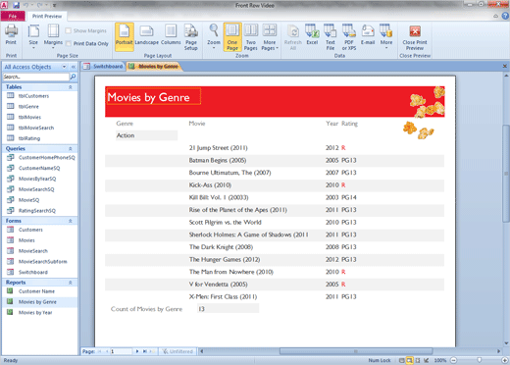Select Portrait orientation
The height and width of the screenshot is (365, 510).
point(125,36)
